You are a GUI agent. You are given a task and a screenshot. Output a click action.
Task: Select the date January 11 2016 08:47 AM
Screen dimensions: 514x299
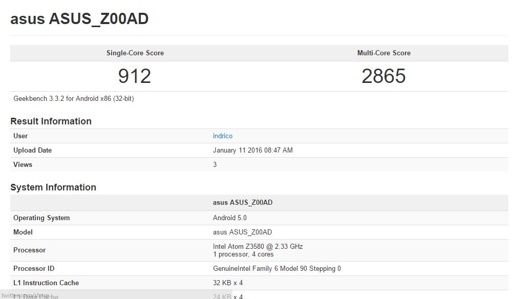(x=253, y=151)
